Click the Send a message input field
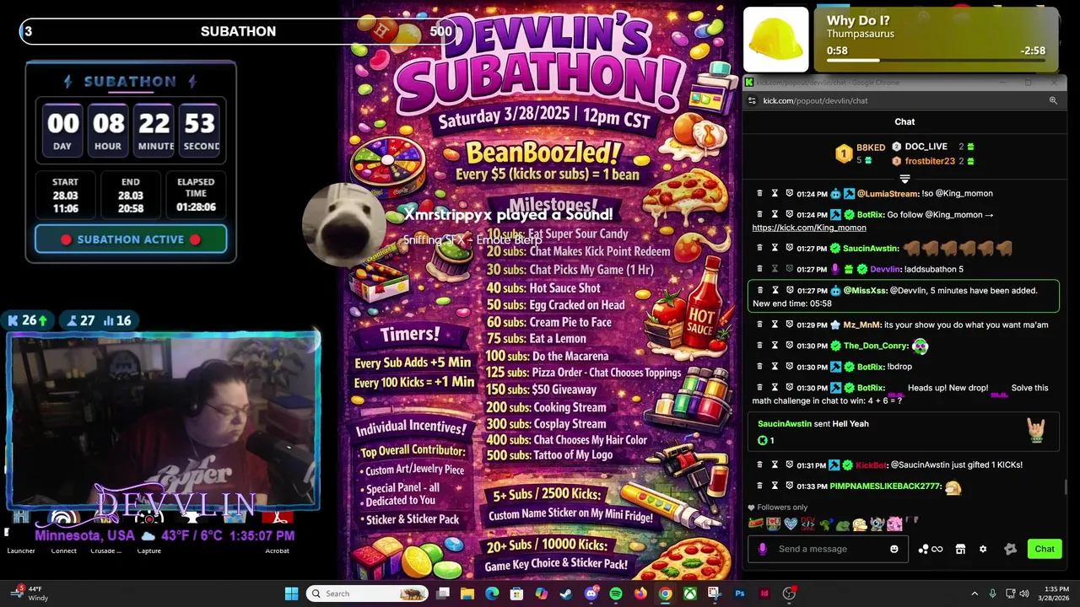This screenshot has width=1080, height=607. tap(829, 549)
